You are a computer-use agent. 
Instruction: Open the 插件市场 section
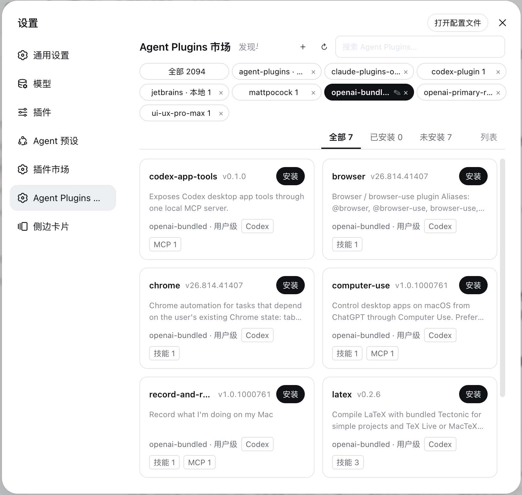coord(63,169)
